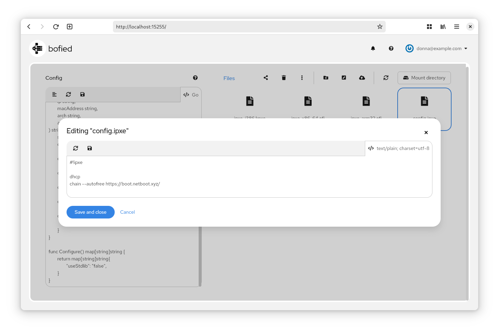Click the browser bookmark star icon

pyautogui.click(x=380, y=27)
